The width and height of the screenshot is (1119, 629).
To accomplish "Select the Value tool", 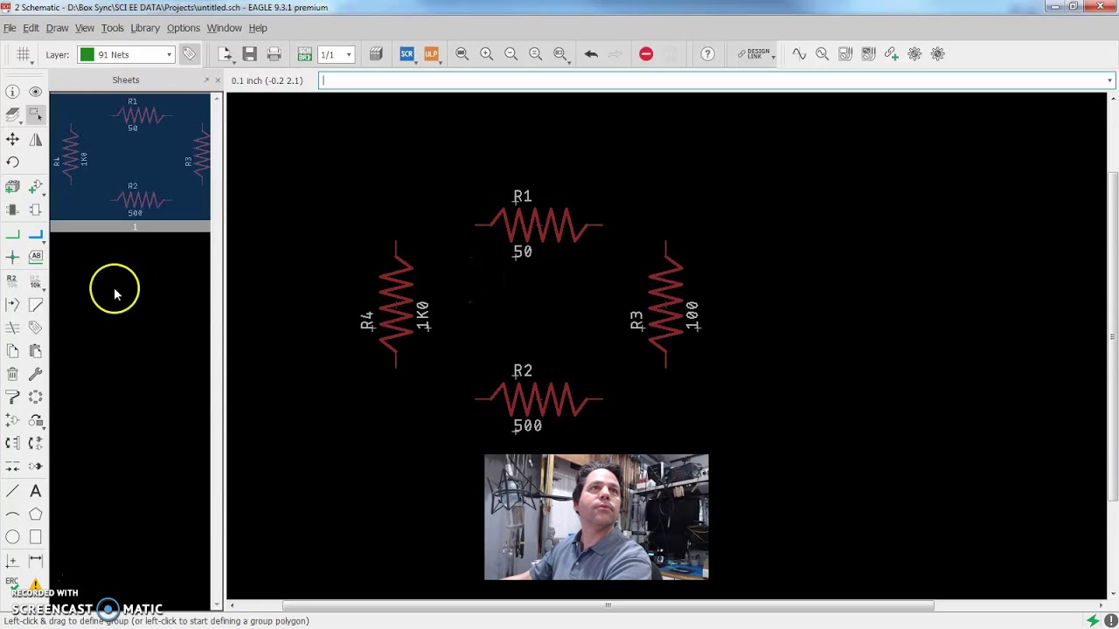I will coord(35,280).
